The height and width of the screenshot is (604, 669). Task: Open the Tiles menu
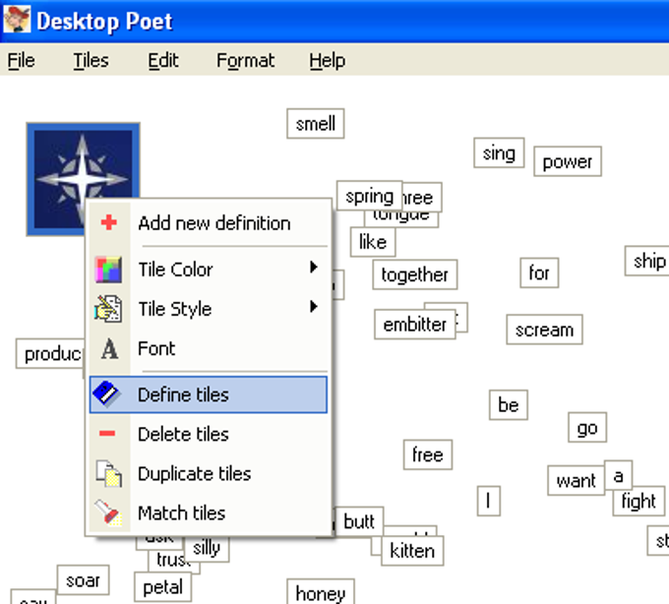pos(91,61)
